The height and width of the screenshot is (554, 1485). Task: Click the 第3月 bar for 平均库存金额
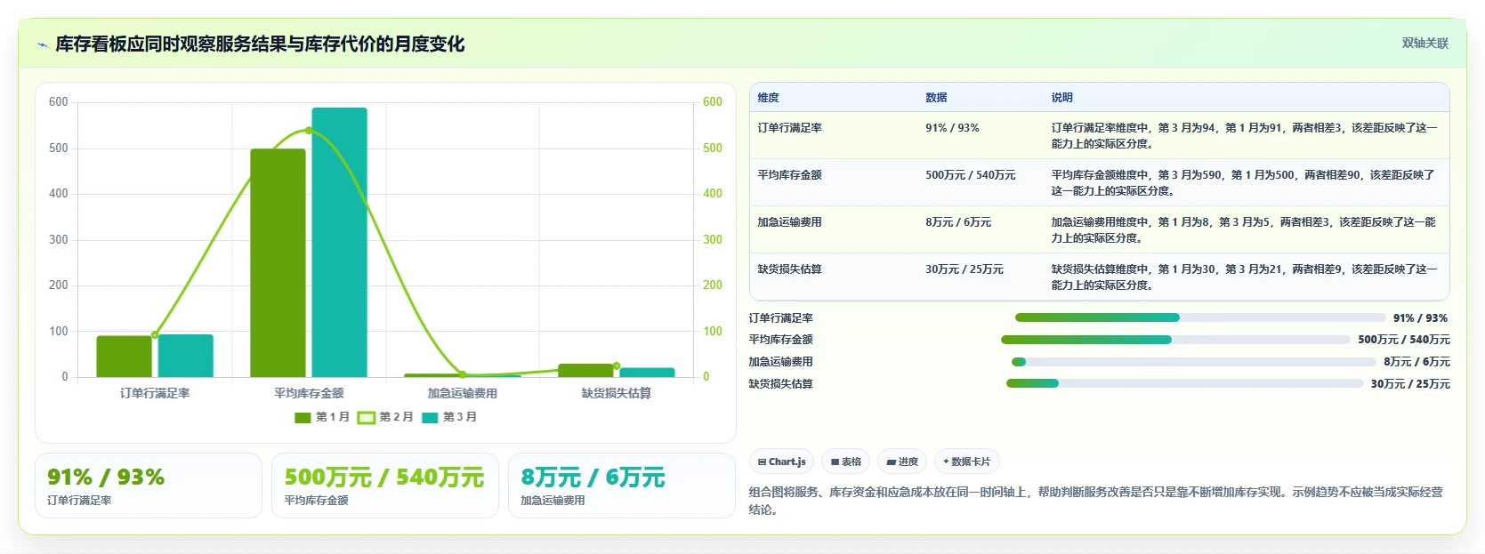click(339, 243)
